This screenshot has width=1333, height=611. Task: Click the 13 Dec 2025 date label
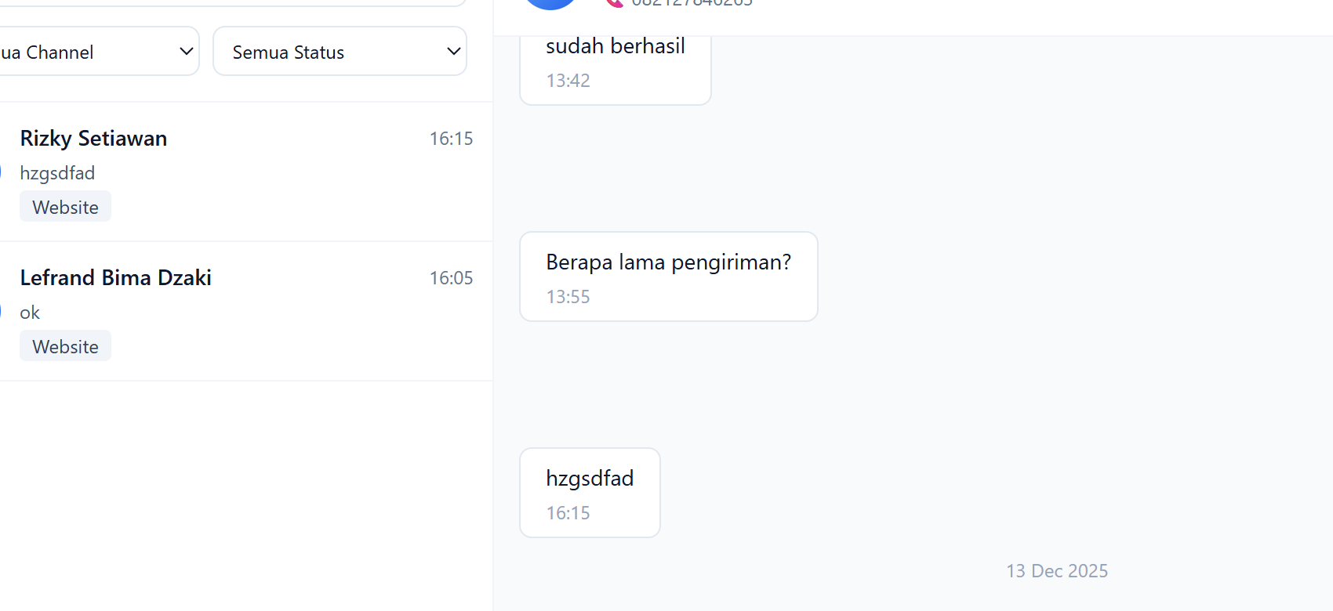coord(1057,571)
